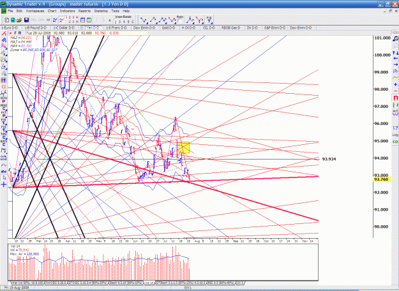The image size is (399, 291).
Task: Toggle the Auto checkbox
Action: coord(180,21)
